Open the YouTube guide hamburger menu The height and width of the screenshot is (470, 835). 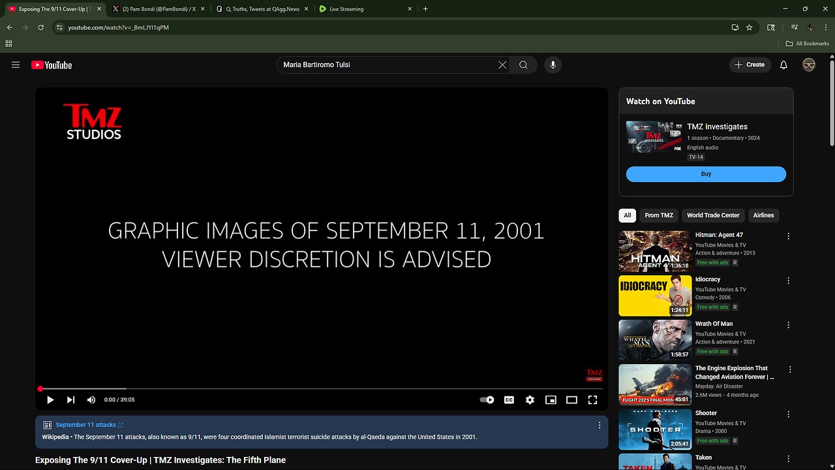(x=16, y=65)
